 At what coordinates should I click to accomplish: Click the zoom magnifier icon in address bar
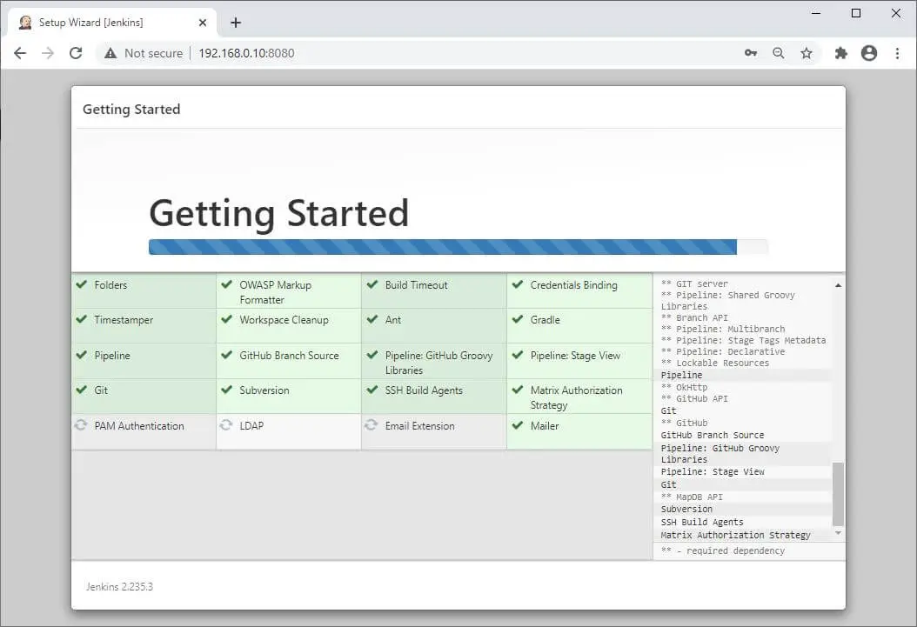pyautogui.click(x=779, y=53)
